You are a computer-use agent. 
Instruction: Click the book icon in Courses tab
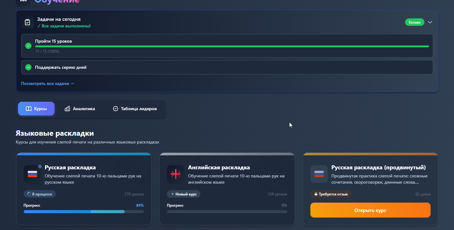coord(29,109)
